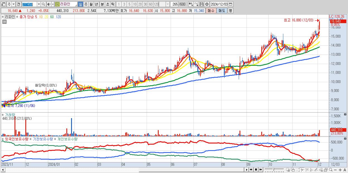Click the stop button in chart playback
Viewport: 348px width, 173px height.
[256, 170]
